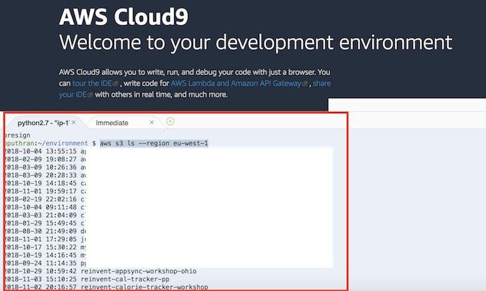Viewport: 486px width, 291px height.
Task: Click the 2018-03-09 10:26:36 timestamp
Action: coord(40,167)
